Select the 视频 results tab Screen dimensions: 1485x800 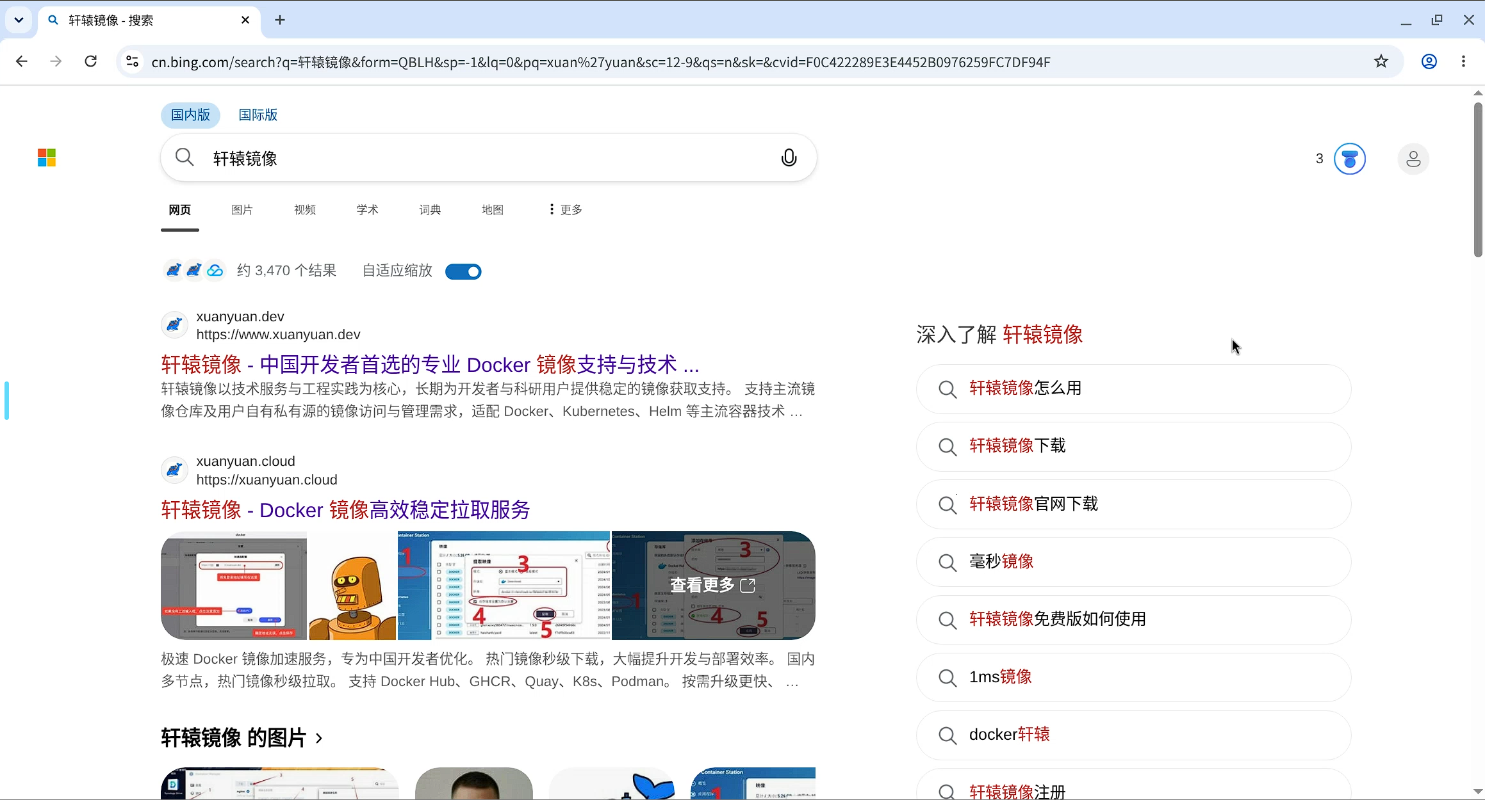[305, 210]
